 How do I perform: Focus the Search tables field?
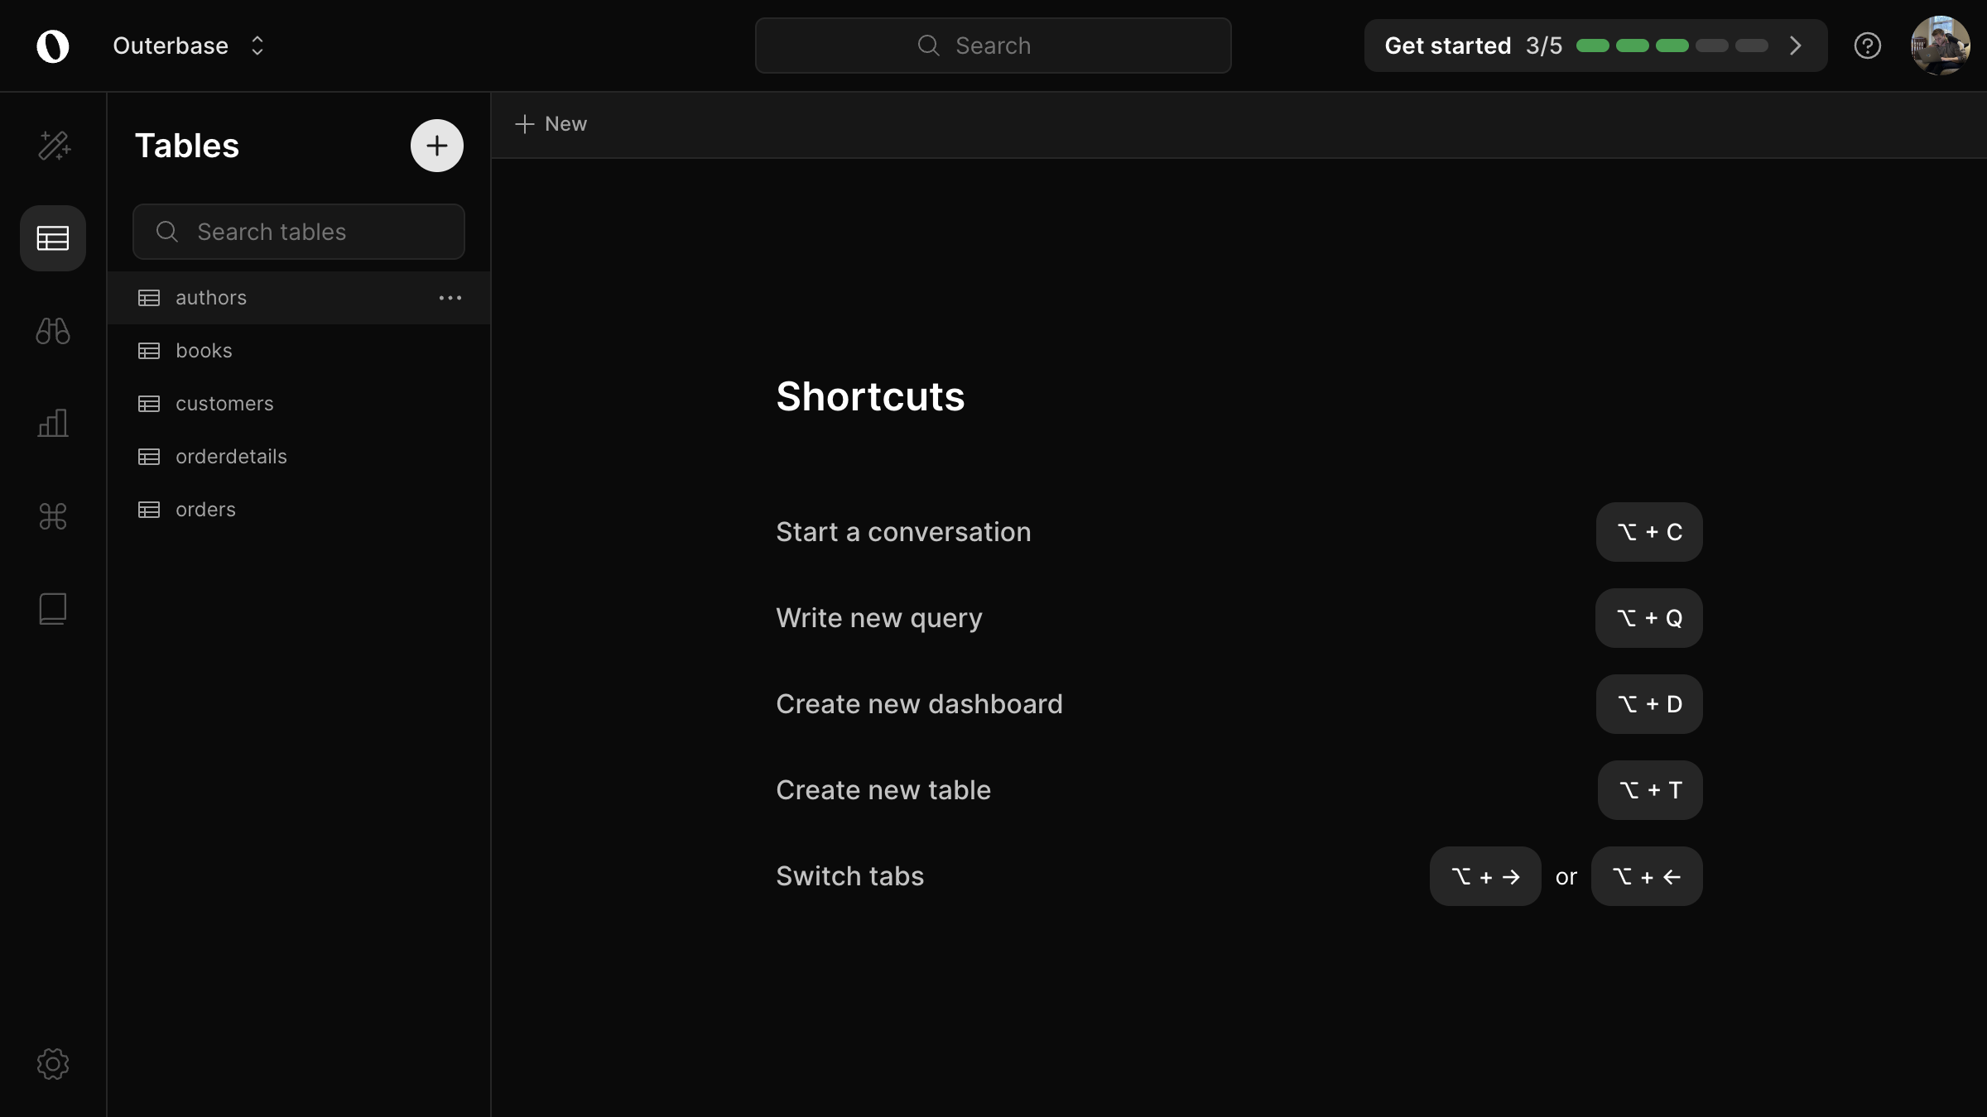pos(299,232)
